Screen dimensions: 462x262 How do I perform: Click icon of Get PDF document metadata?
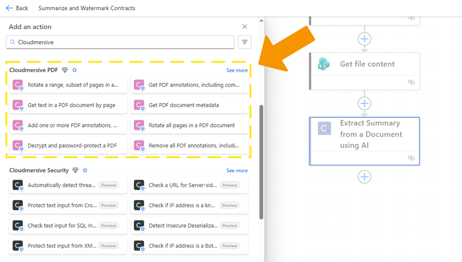coord(139,105)
